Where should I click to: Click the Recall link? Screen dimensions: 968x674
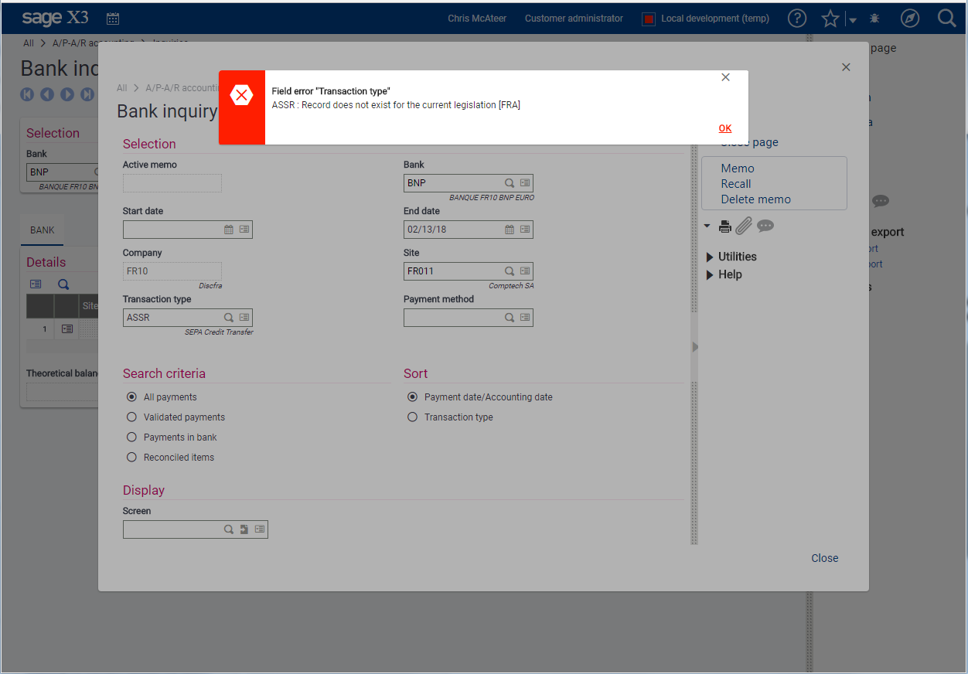pos(736,184)
